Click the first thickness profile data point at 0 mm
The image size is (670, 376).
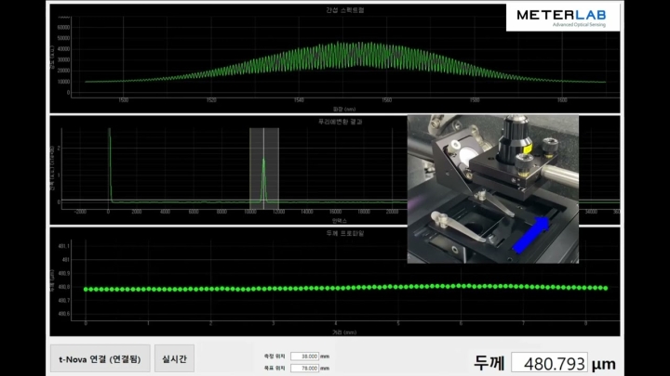point(86,289)
